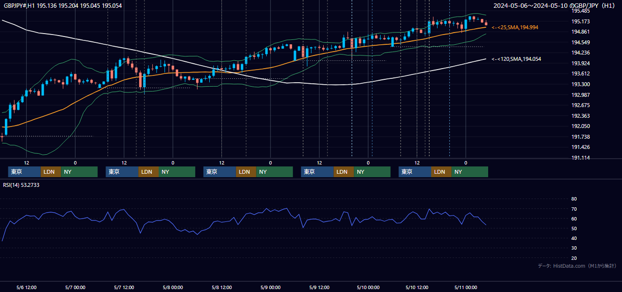Click price axis value 191.738
Image resolution: width=622 pixels, height=292 pixels.
point(580,137)
